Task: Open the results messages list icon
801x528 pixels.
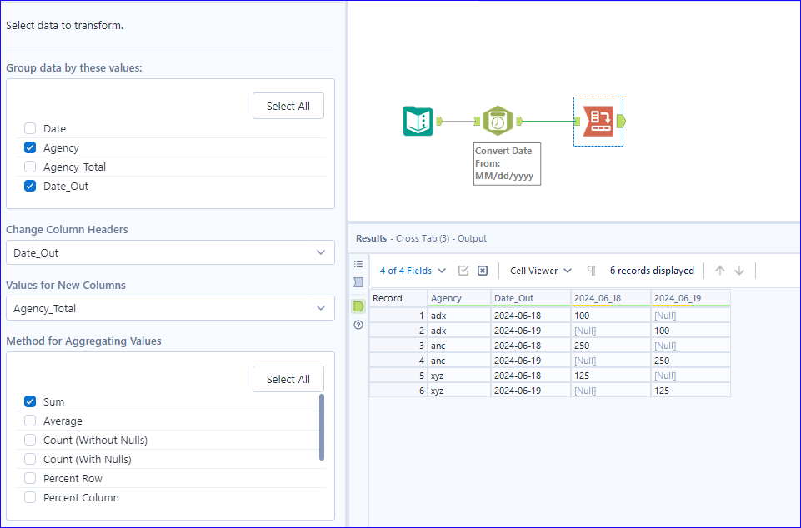Action: 358,264
